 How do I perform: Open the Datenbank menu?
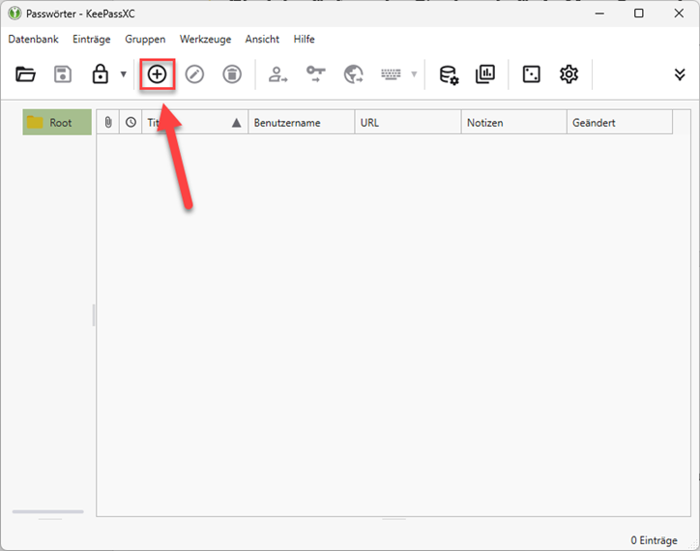click(x=34, y=40)
